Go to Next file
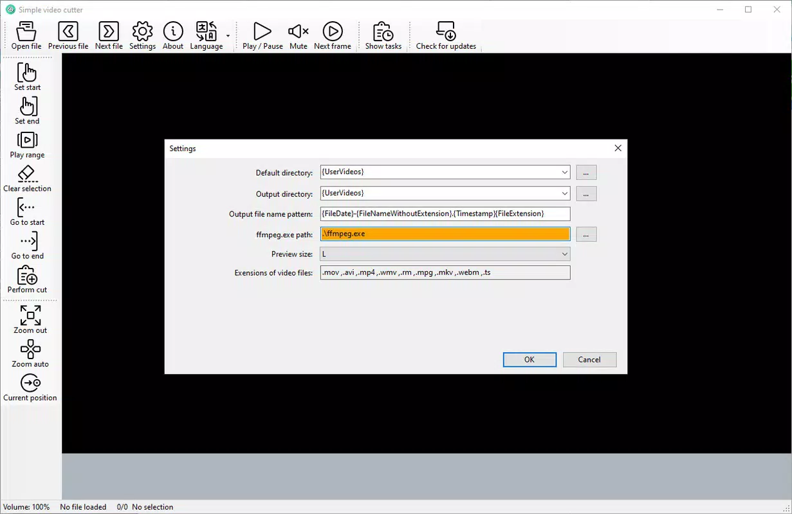Screen dimensions: 792x514 [x=109, y=36]
